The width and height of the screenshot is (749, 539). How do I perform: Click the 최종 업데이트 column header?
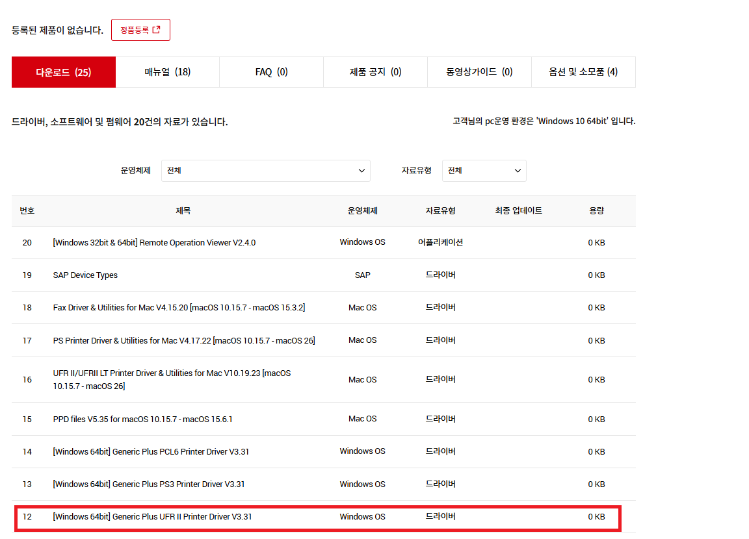point(519,211)
